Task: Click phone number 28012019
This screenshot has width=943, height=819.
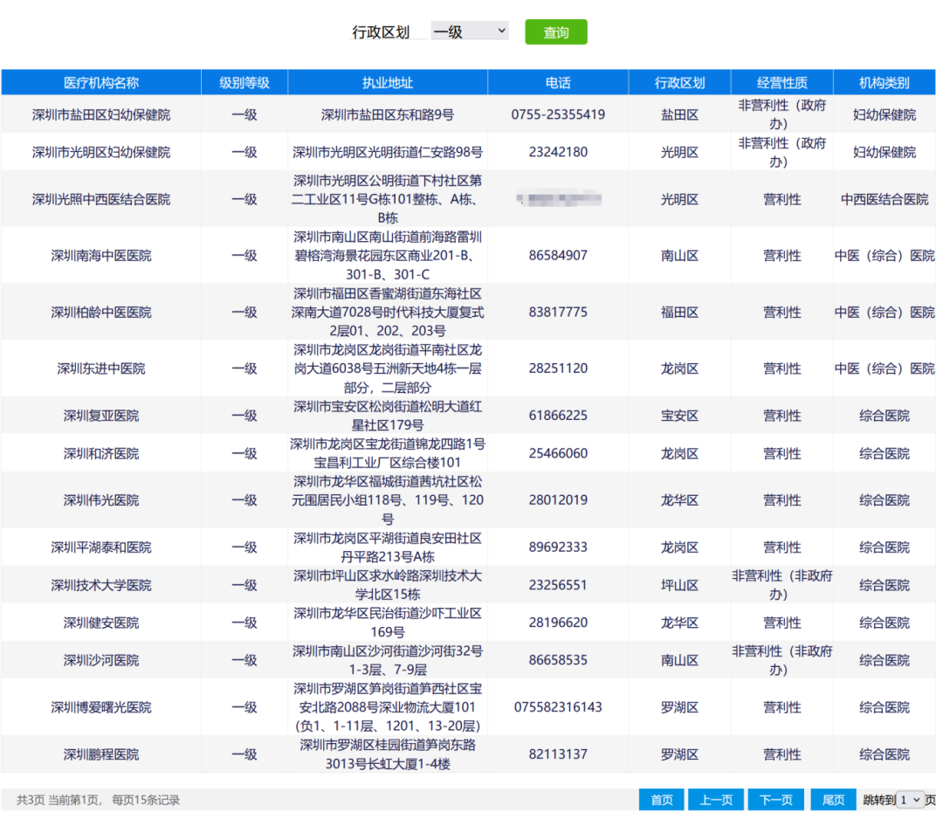Action: pos(558,500)
